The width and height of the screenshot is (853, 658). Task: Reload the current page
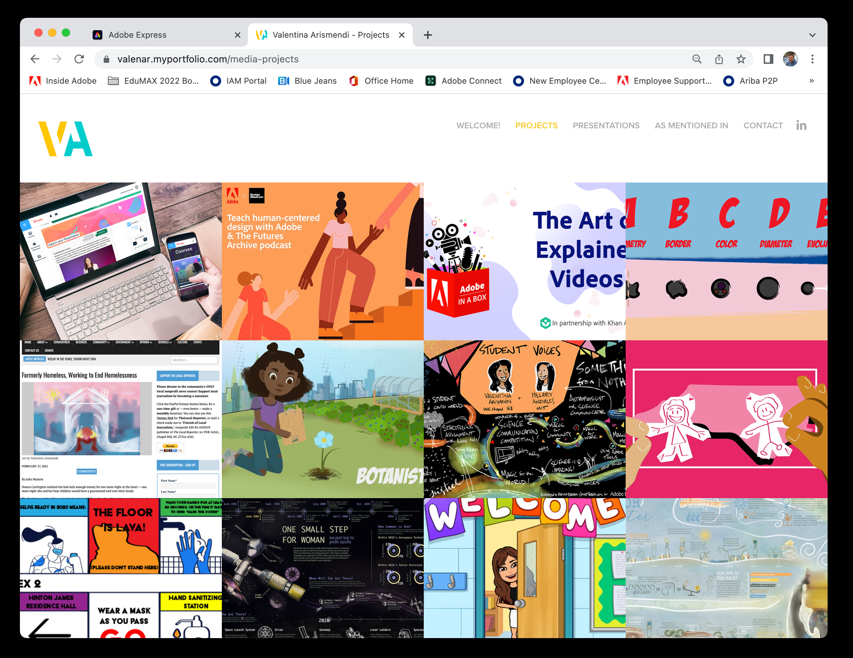point(79,59)
